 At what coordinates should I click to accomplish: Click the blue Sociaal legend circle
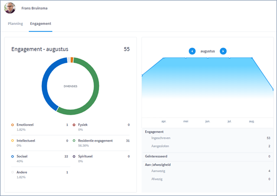point(12,157)
